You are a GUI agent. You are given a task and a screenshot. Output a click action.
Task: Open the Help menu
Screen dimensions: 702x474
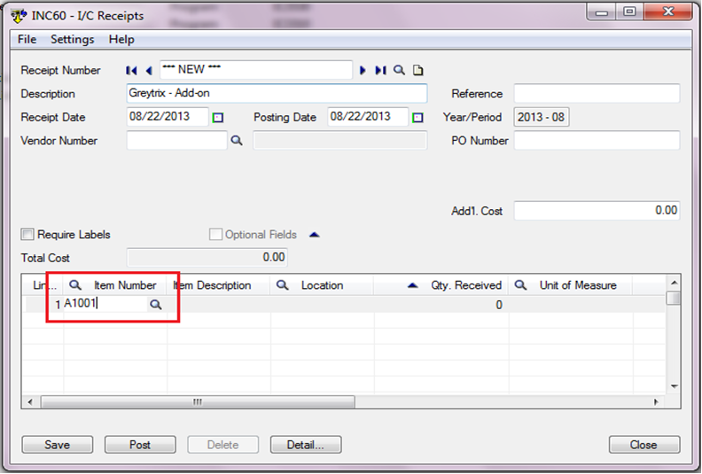[x=121, y=39]
